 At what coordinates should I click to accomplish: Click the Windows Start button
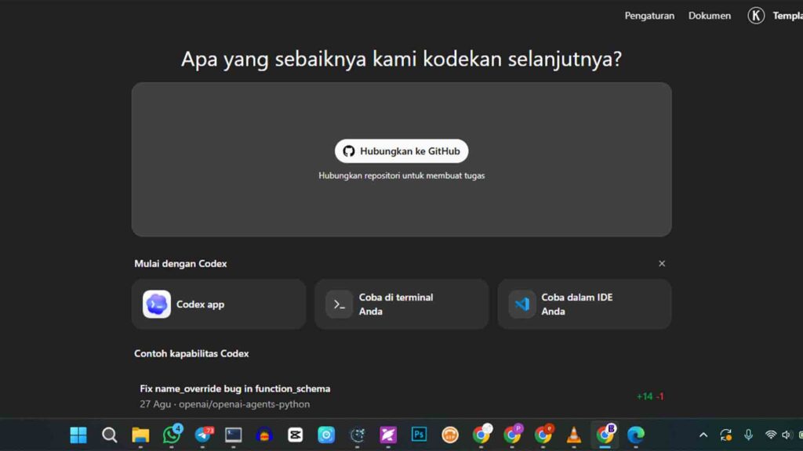(78, 435)
